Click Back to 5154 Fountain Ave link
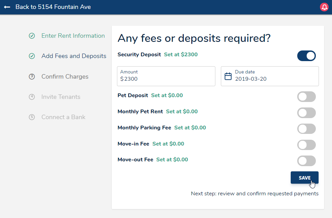The width and height of the screenshot is (332, 218). (x=53, y=7)
